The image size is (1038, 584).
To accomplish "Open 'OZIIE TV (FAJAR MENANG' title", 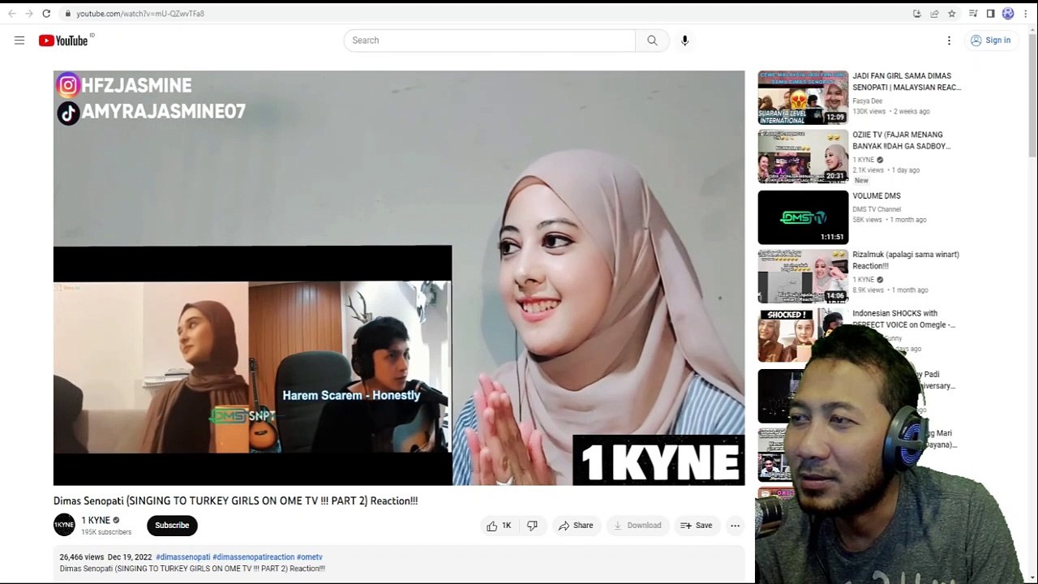I will point(901,140).
